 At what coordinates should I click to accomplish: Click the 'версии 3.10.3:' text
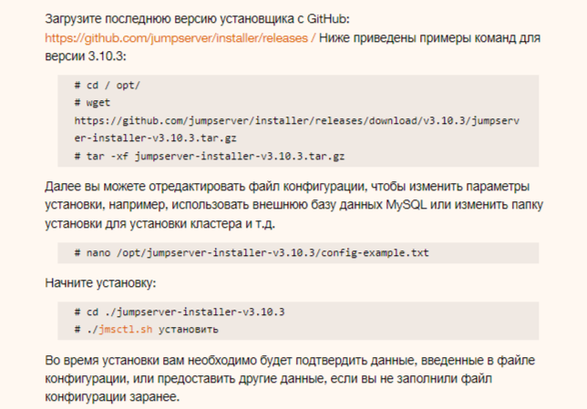(x=86, y=56)
